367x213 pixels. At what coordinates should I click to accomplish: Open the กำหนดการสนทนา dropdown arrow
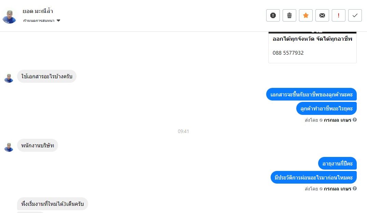(x=58, y=21)
